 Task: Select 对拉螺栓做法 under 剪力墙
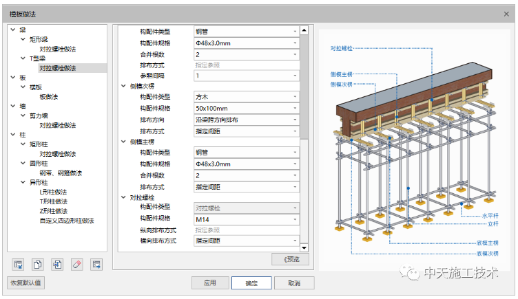[x=58, y=125]
